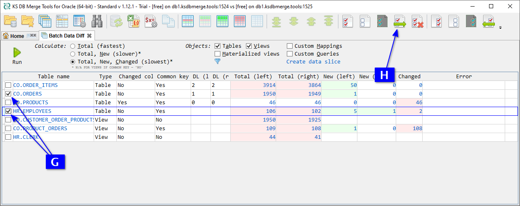Image resolution: width=520 pixels, height=206 pixels.
Task: Click merge checked items right (green arrow) icon
Action: tap(399, 21)
